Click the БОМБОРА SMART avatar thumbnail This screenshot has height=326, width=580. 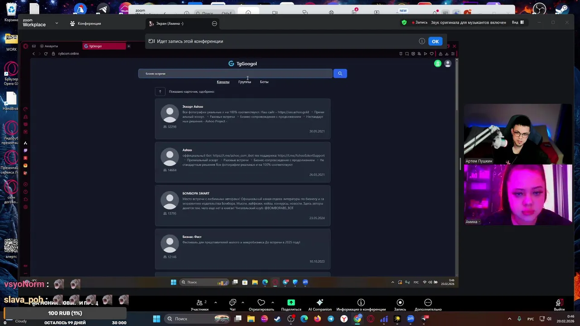coord(170,201)
